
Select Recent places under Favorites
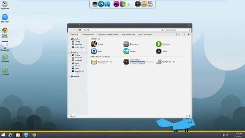pyautogui.click(x=78, y=47)
